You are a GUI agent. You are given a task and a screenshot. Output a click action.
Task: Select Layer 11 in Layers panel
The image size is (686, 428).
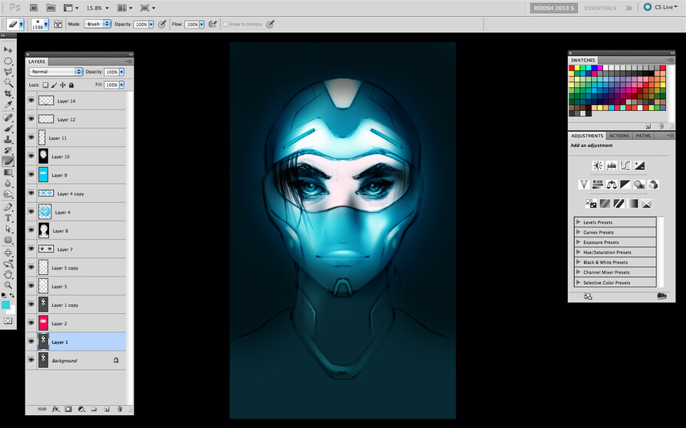(x=76, y=138)
